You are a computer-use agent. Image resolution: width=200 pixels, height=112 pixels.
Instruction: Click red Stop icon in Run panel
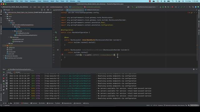point(3,78)
